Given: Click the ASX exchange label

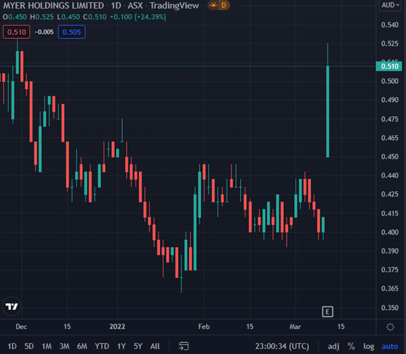Looking at the screenshot, I should coord(135,5).
